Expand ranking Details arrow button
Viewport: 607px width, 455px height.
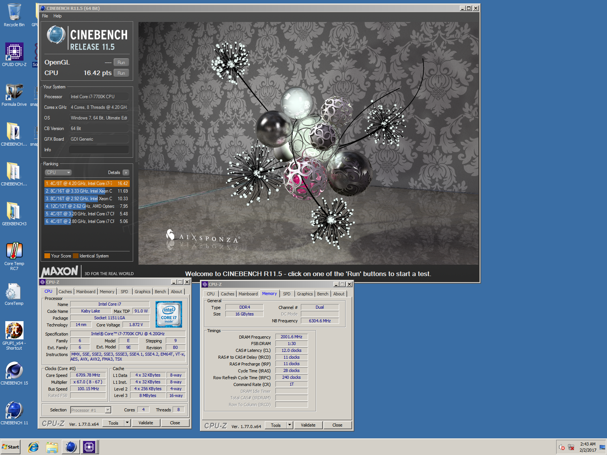(126, 173)
